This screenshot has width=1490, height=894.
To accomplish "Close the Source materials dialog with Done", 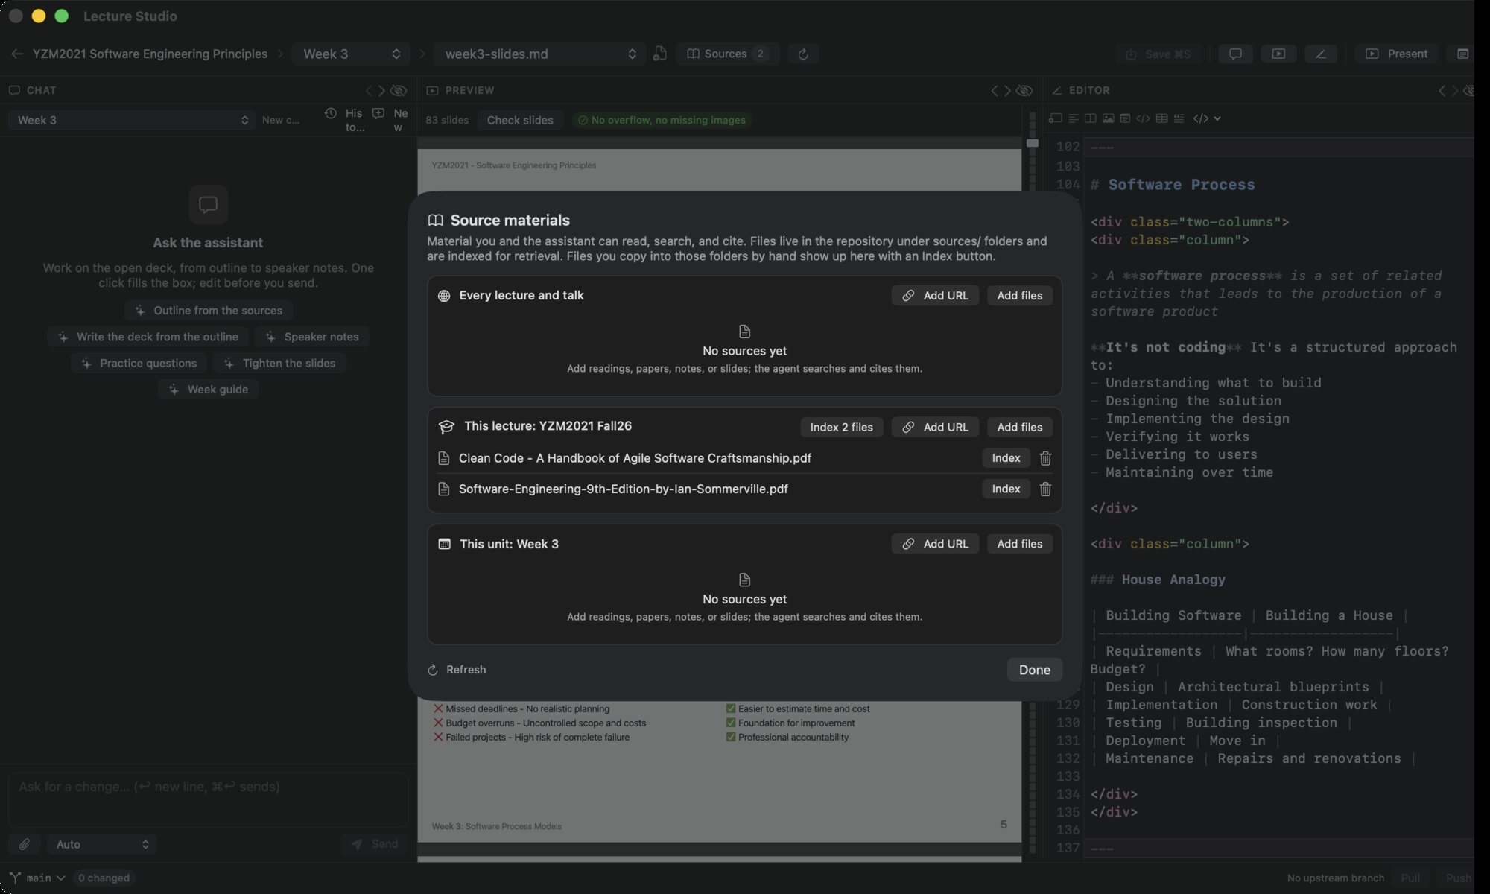I will pos(1034,670).
